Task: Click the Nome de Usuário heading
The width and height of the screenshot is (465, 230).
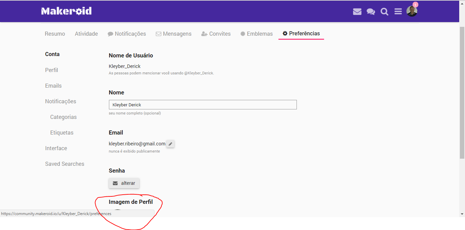Action: pyautogui.click(x=131, y=55)
